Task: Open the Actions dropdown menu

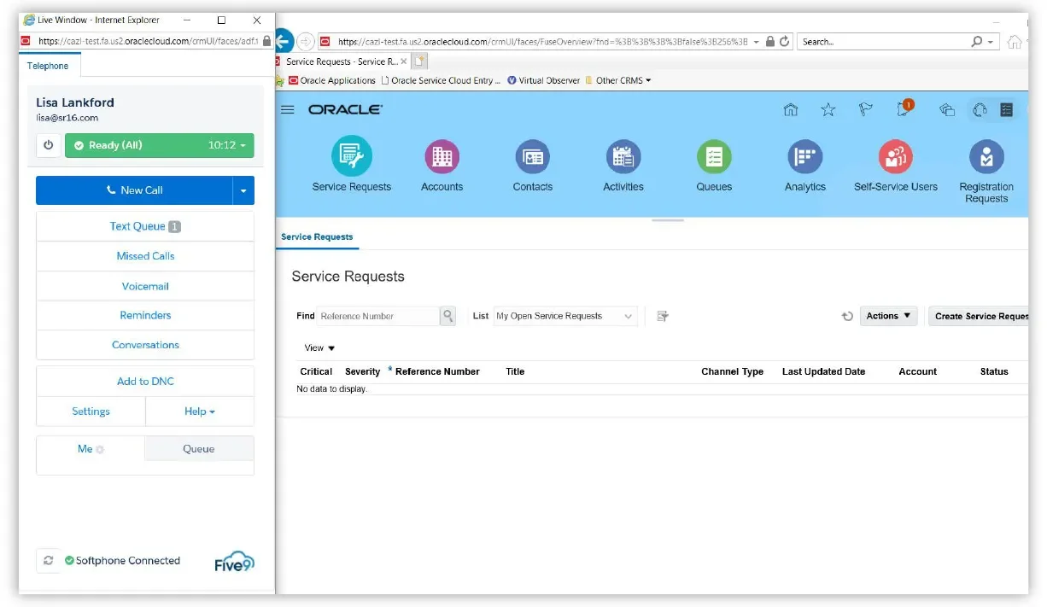Action: (888, 316)
